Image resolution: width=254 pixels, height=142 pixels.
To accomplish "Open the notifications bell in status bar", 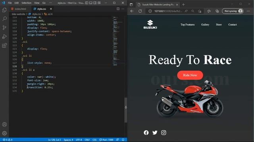I will 123,140.
